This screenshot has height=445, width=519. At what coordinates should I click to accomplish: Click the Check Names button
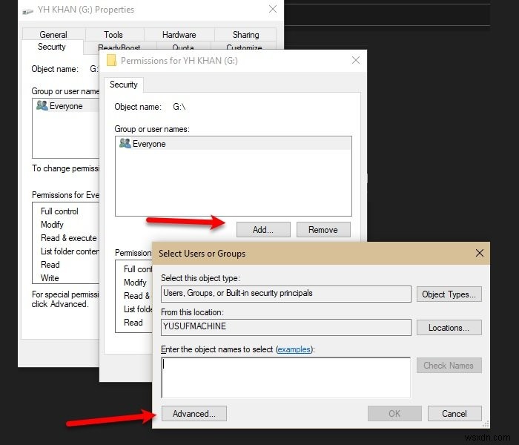449,365
